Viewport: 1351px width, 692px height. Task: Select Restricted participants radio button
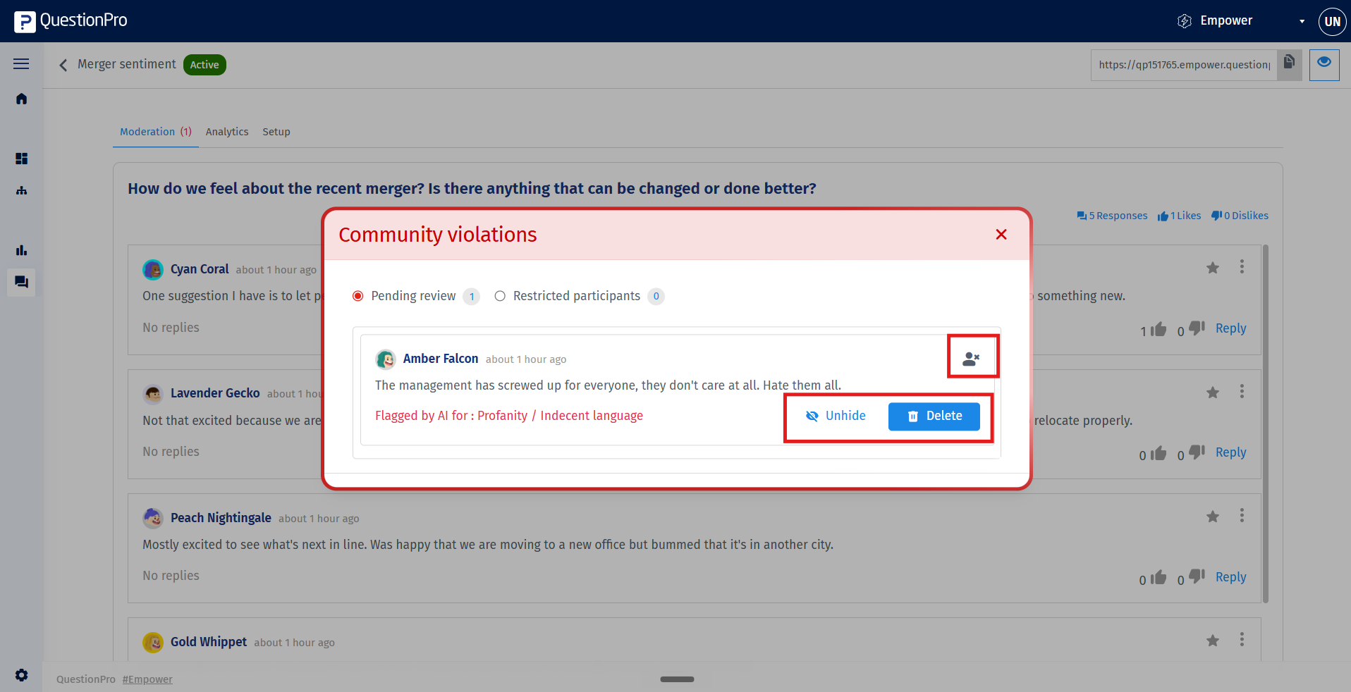tap(500, 296)
